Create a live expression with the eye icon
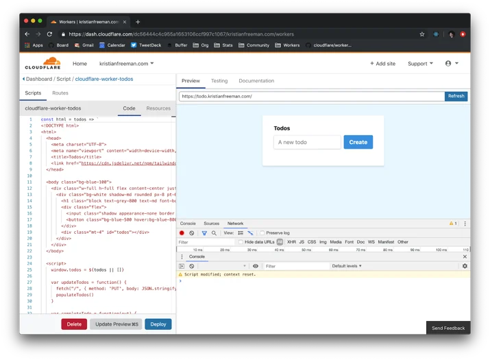 click(256, 266)
